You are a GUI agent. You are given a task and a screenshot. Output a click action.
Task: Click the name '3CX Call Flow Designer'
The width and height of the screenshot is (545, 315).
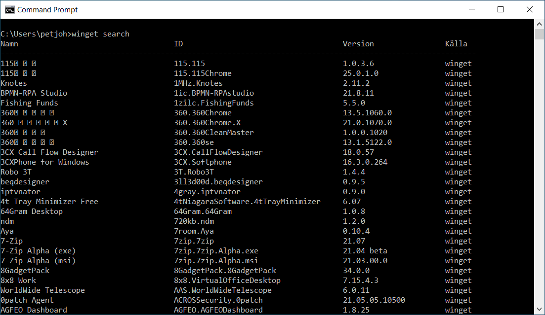click(x=49, y=152)
